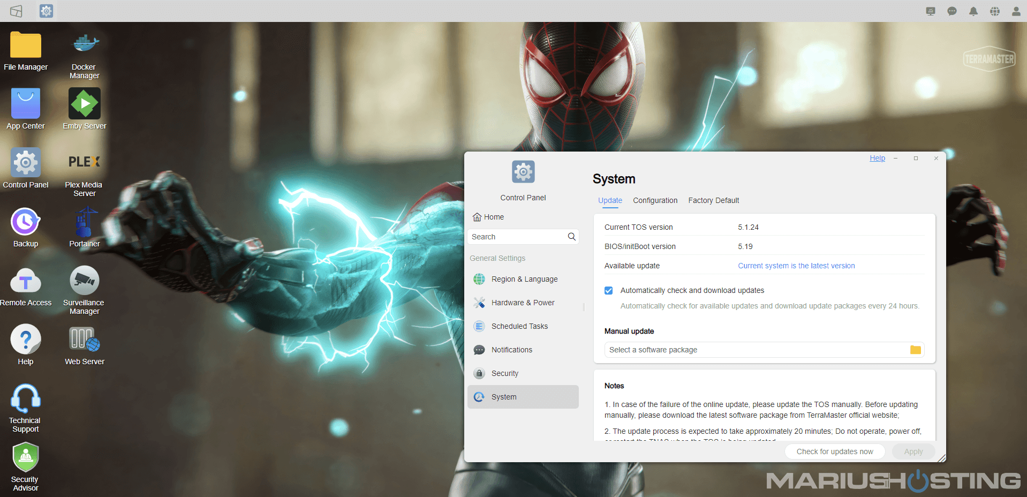Launch Surveillance Manager desktop icon
This screenshot has width=1027, height=497.
tap(85, 291)
